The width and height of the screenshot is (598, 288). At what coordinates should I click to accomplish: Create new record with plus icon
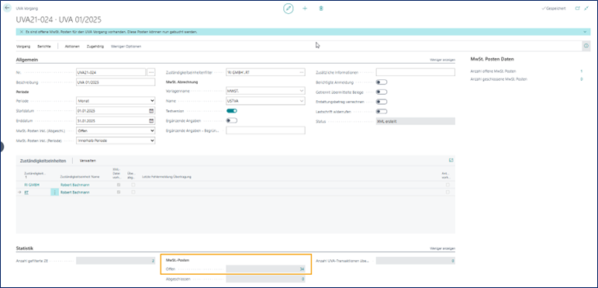click(x=305, y=9)
